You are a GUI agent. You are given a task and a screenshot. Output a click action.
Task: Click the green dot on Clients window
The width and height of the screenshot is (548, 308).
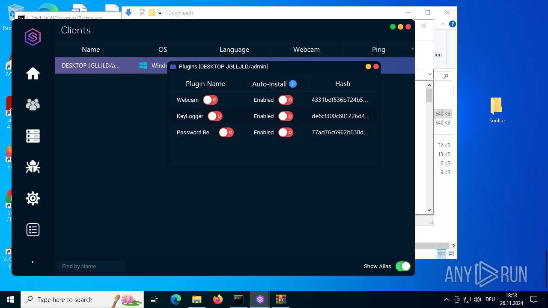pyautogui.click(x=393, y=27)
